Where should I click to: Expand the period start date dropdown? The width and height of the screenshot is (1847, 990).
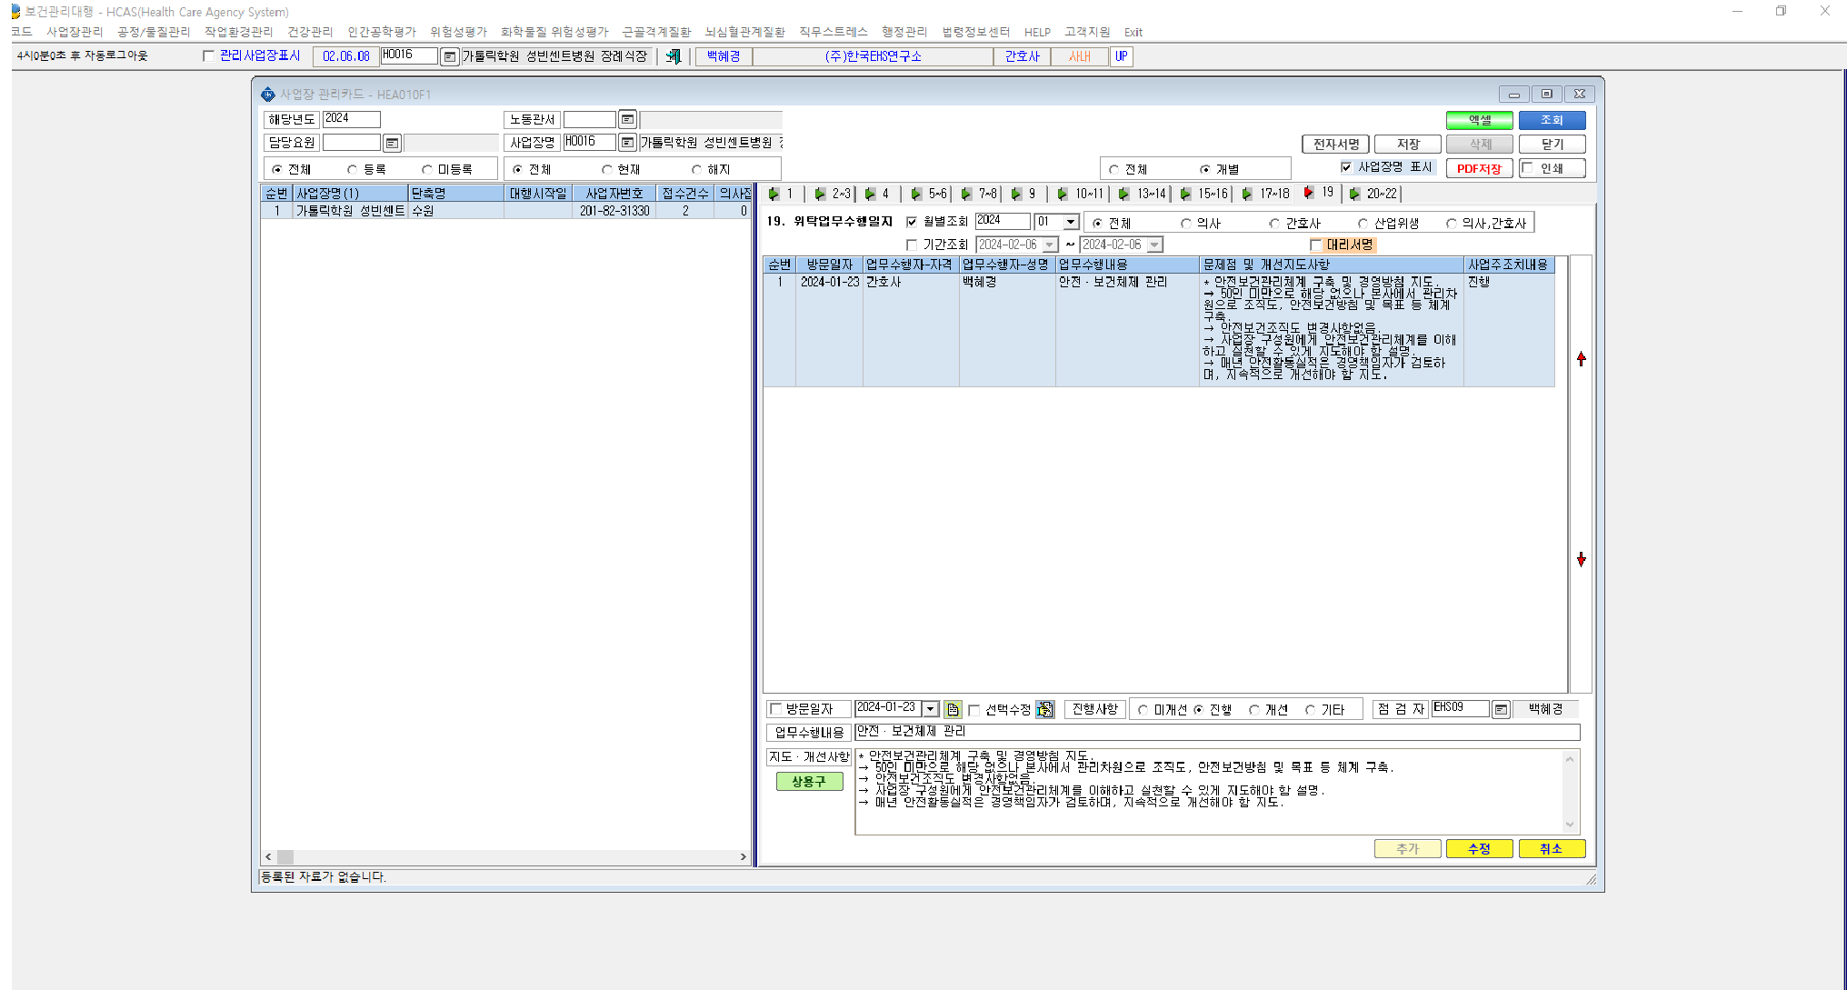pos(1050,245)
